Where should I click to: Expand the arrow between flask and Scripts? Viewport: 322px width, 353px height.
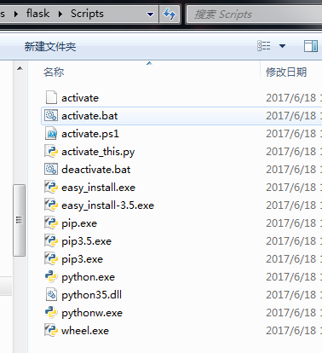pyautogui.click(x=60, y=14)
